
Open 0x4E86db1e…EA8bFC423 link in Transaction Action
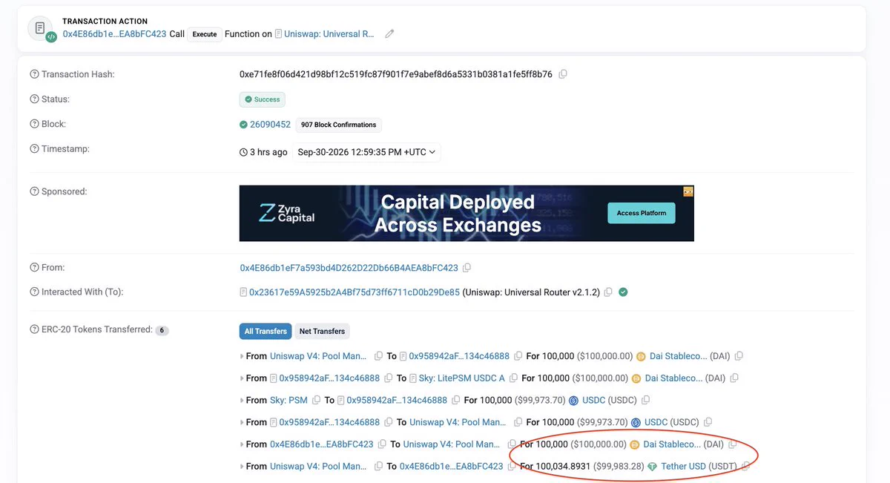(114, 34)
